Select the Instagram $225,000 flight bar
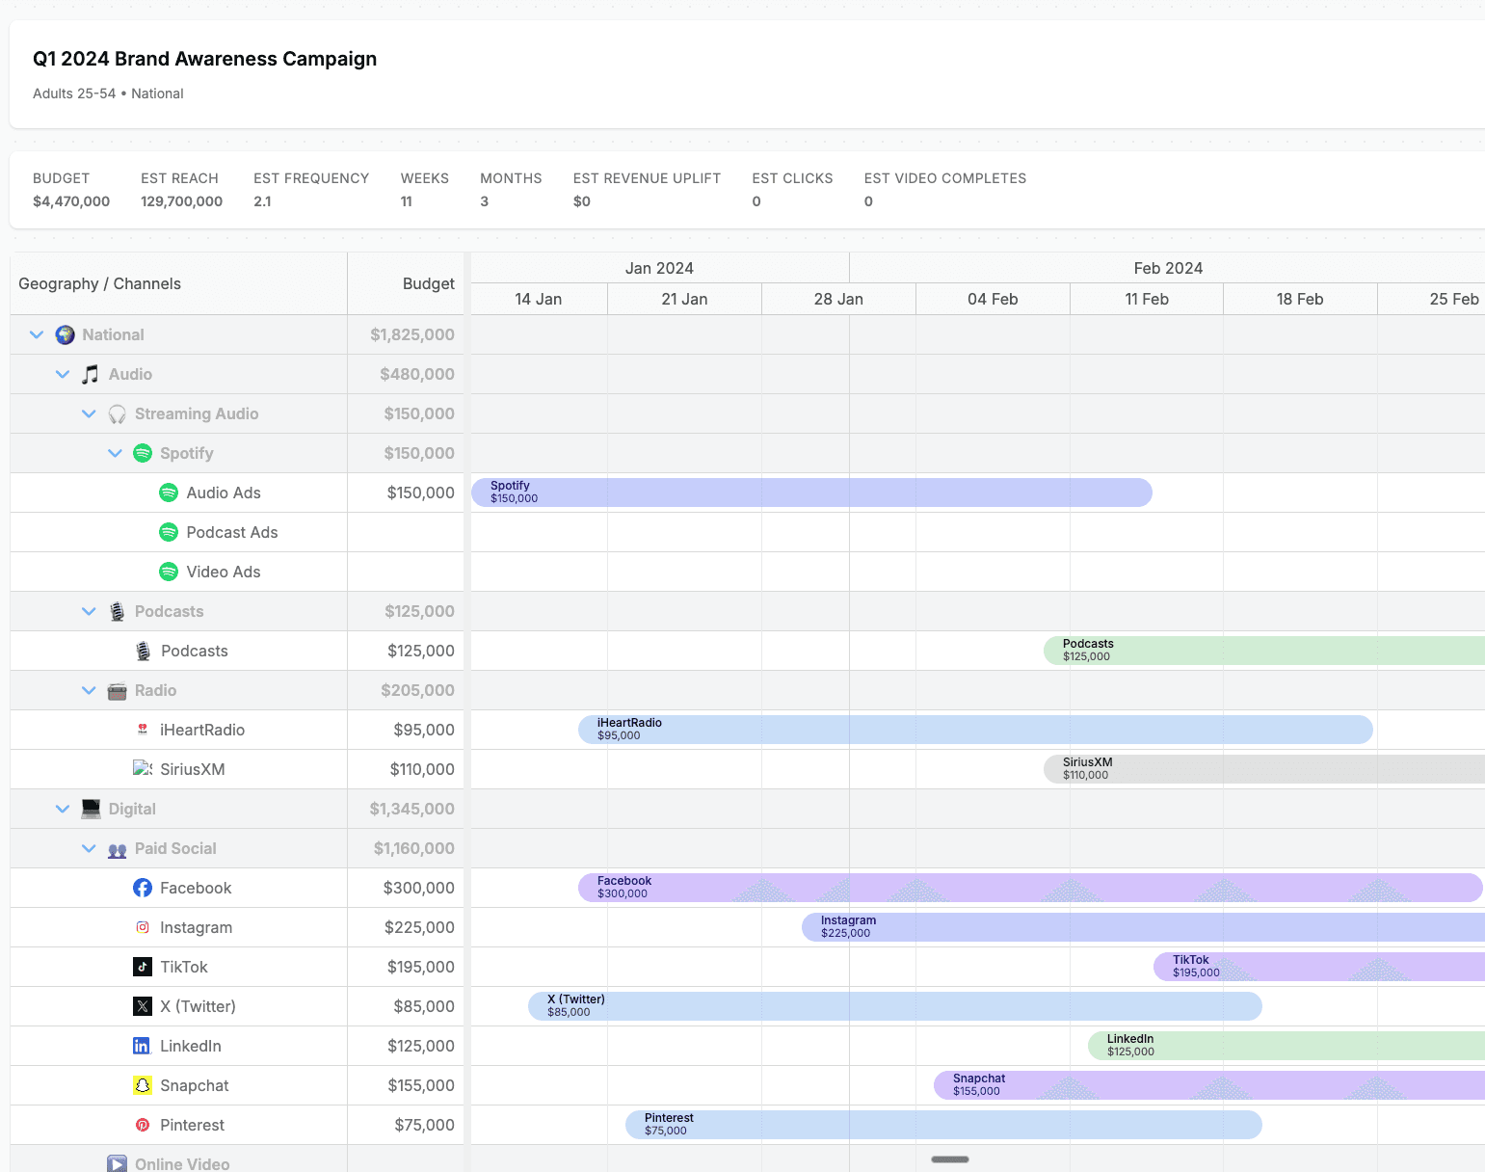Screen dimensions: 1485x1172 [1143, 927]
